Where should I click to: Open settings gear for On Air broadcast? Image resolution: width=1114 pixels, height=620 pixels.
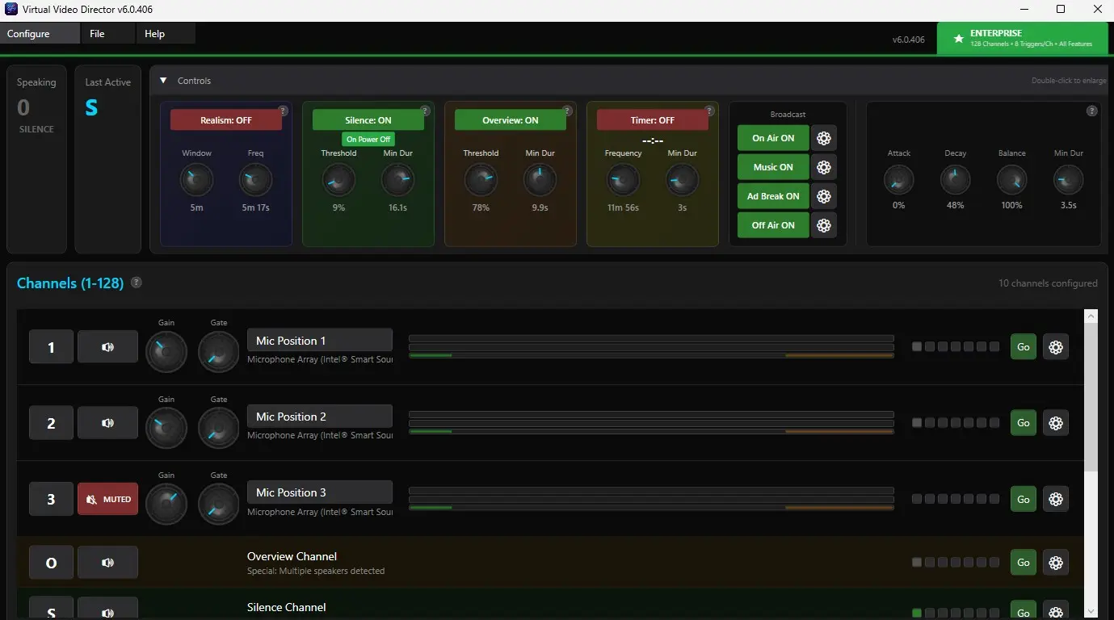(823, 138)
